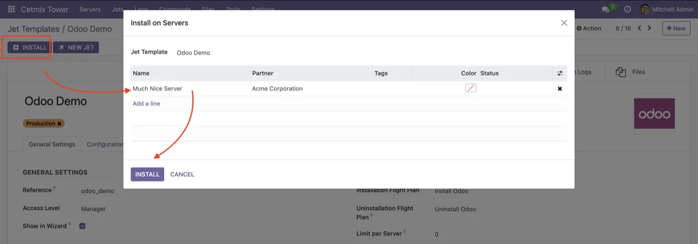698x244 pixels.
Task: Click Add a line link
Action: click(146, 103)
